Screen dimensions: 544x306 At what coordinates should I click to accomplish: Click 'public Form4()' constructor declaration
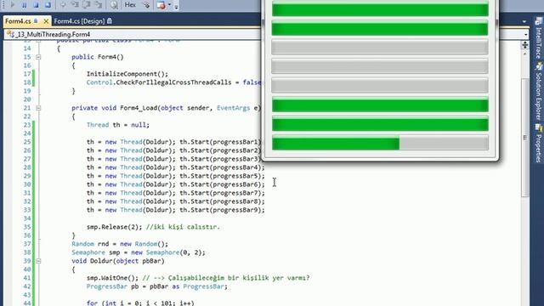click(x=98, y=57)
